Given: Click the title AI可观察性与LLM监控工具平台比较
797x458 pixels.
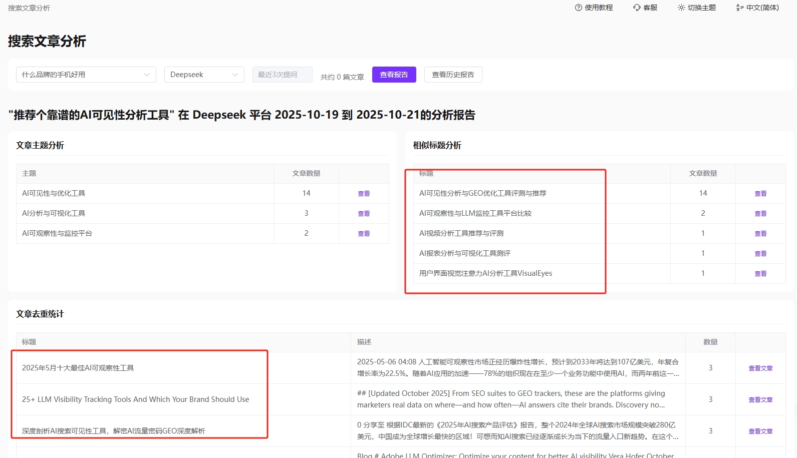Looking at the screenshot, I should [x=475, y=213].
